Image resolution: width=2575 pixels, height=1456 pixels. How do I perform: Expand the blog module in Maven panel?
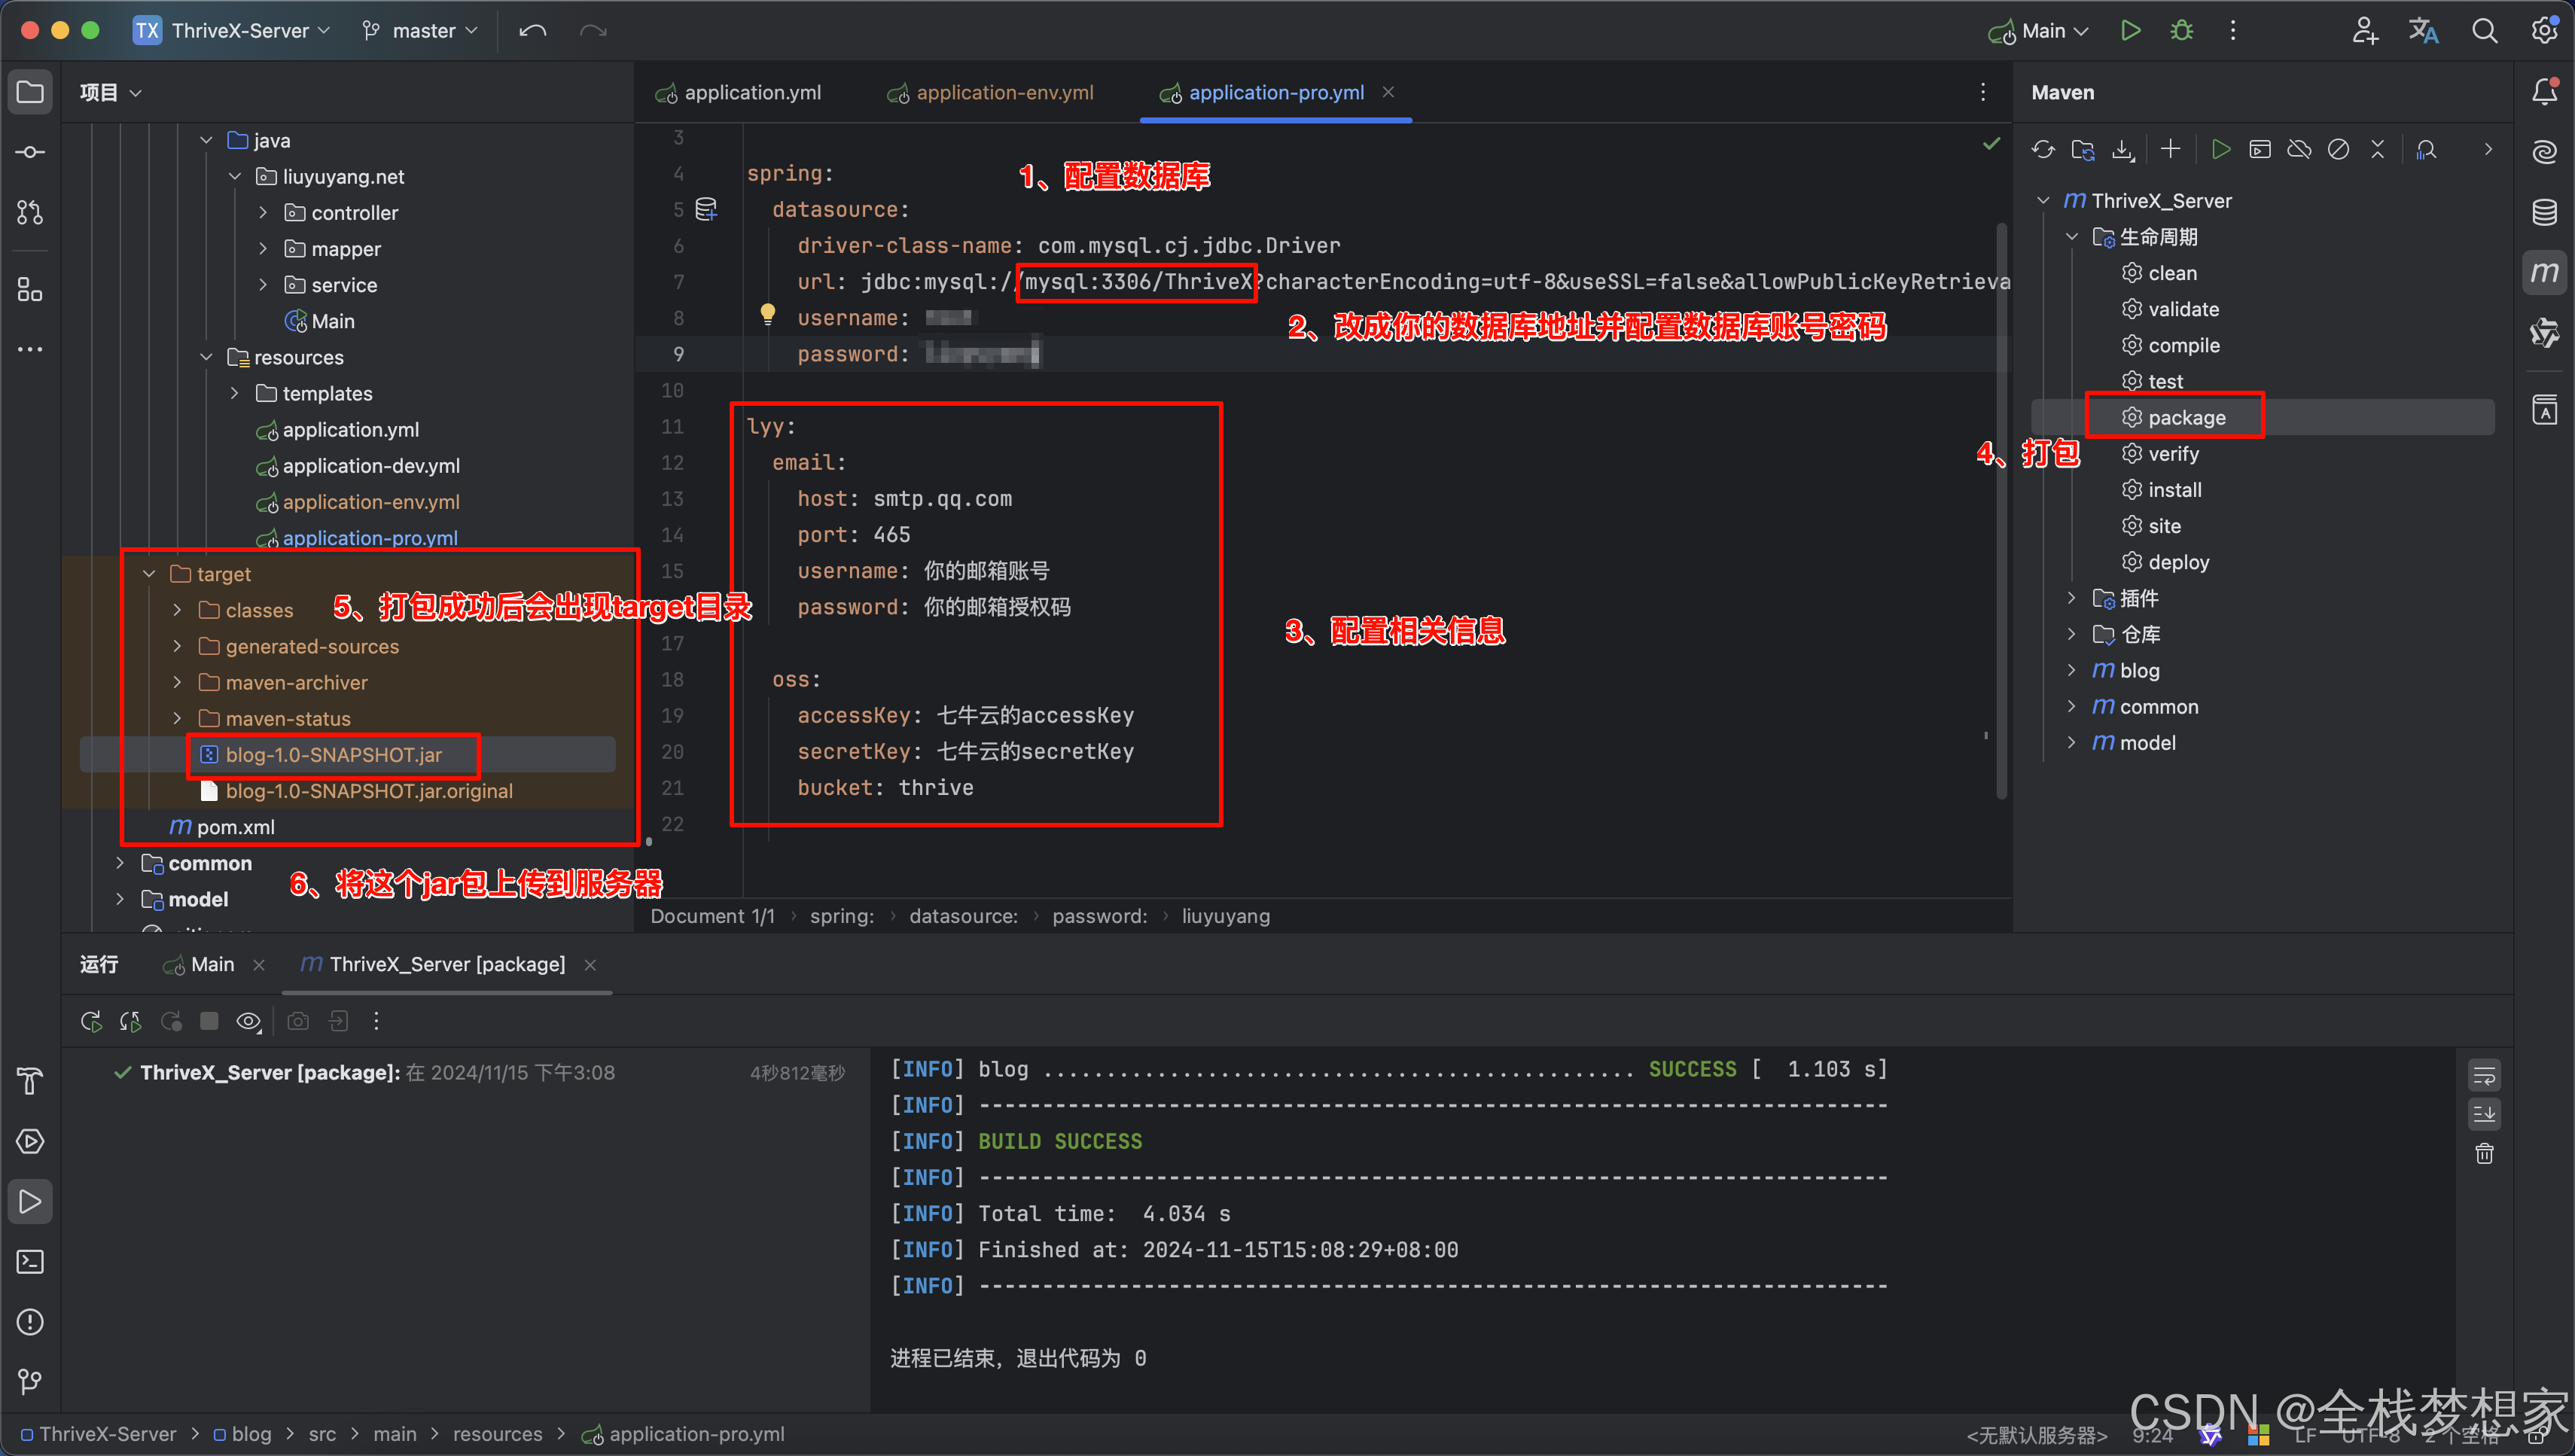[x=2072, y=670]
